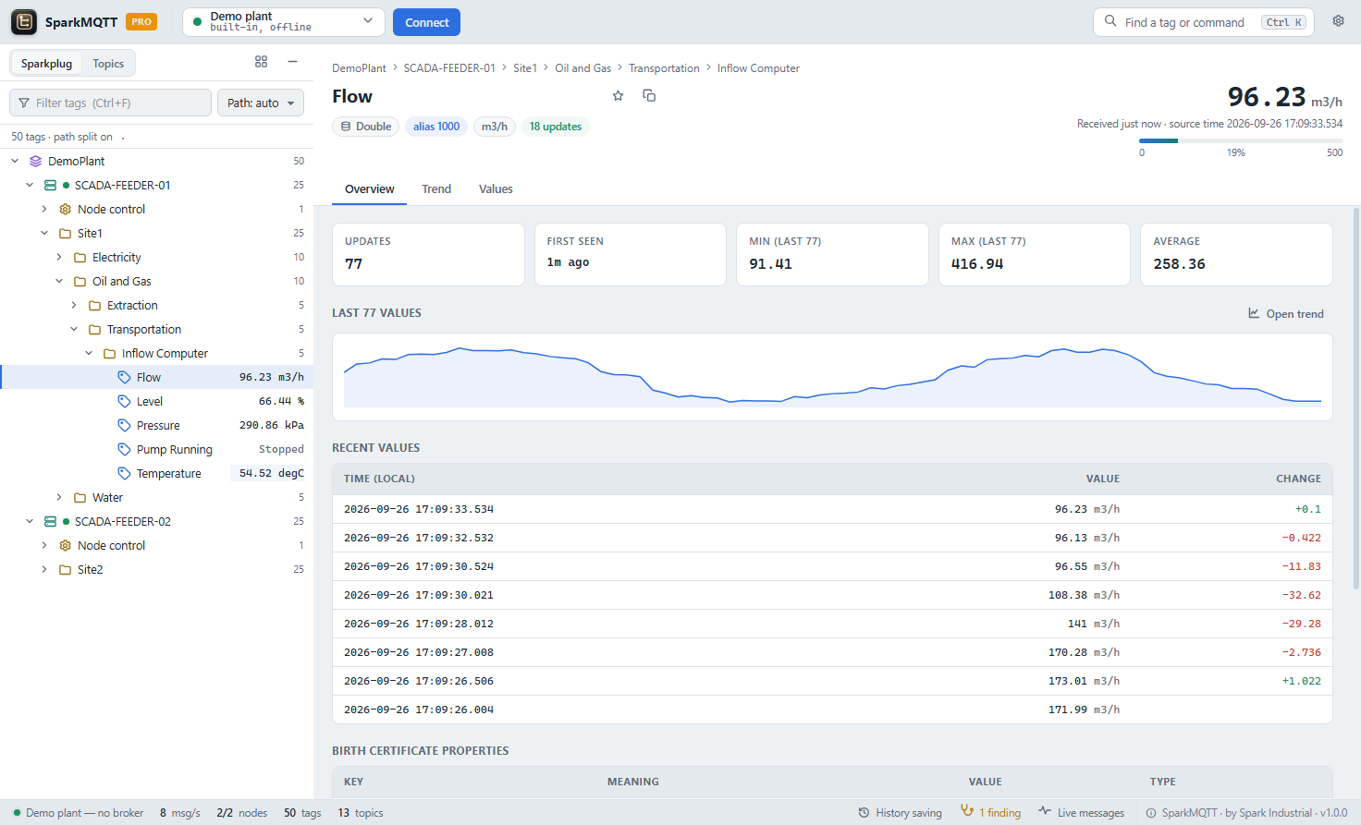
Task: Click the Site2 folder icon
Action: 65,569
